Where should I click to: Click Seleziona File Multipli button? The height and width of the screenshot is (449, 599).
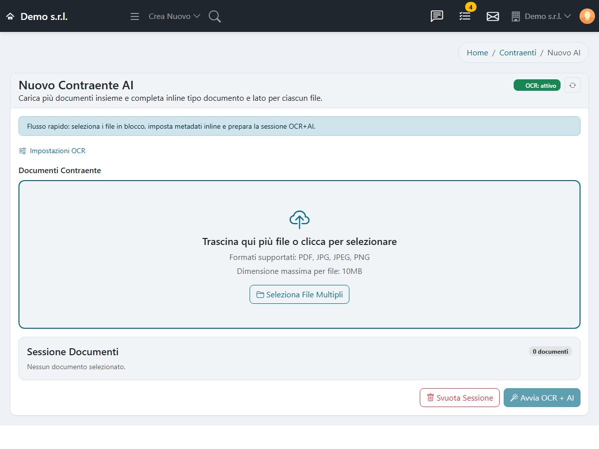click(x=299, y=294)
